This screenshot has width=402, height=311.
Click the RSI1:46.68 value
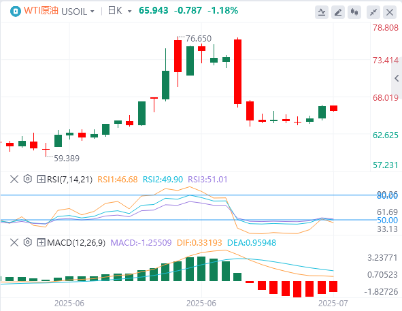[x=118, y=179]
